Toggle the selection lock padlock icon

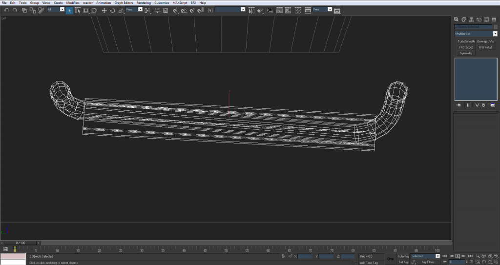(x=283, y=256)
